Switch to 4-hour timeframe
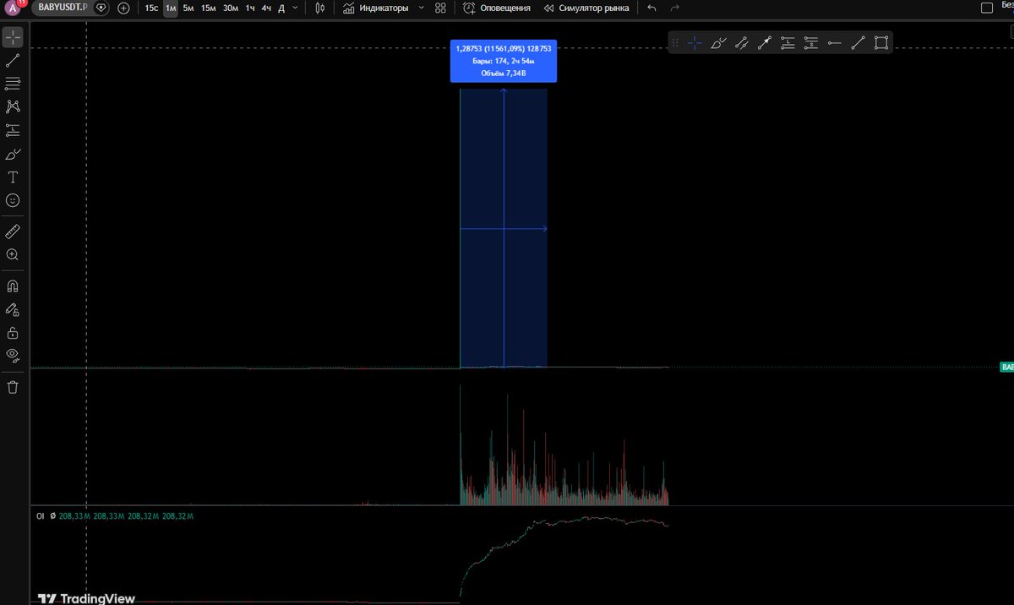 point(266,8)
